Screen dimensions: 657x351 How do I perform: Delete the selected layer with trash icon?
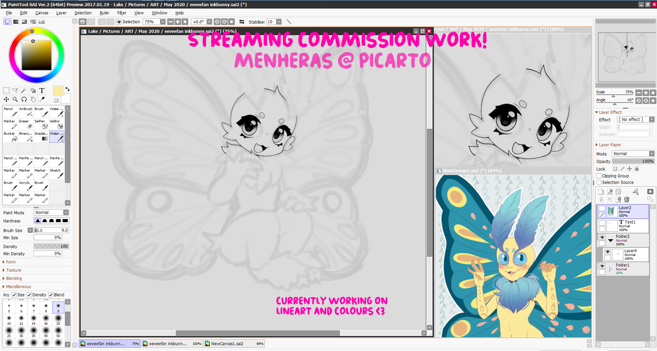point(627,200)
